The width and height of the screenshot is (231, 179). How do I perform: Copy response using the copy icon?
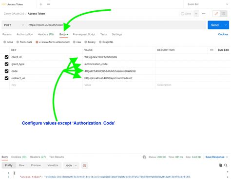[220, 165]
